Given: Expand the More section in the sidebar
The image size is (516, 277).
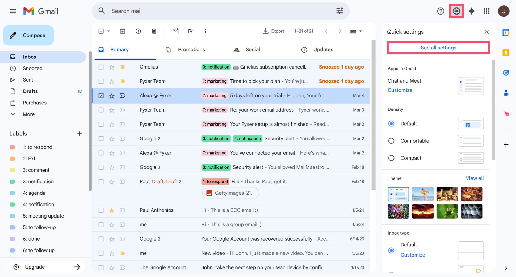Looking at the screenshot, I should click(28, 114).
